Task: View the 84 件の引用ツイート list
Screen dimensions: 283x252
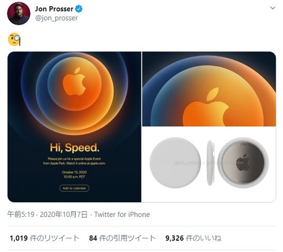Action: [122, 238]
